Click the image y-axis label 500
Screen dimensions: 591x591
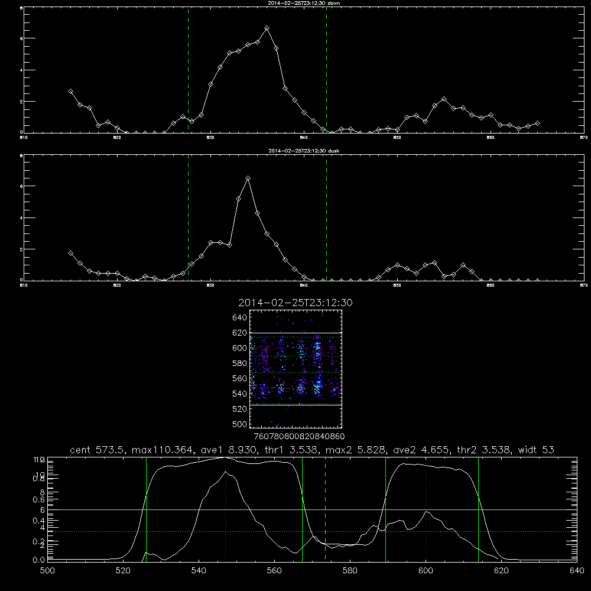(240, 424)
